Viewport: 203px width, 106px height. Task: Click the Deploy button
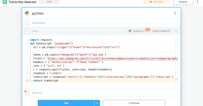(183, 2)
